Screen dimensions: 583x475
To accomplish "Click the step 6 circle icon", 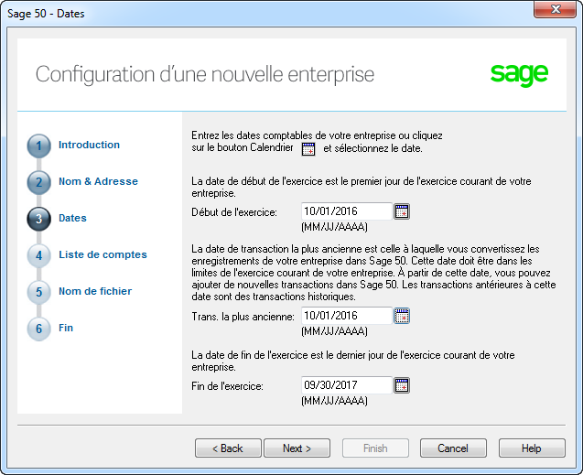I will 38,329.
